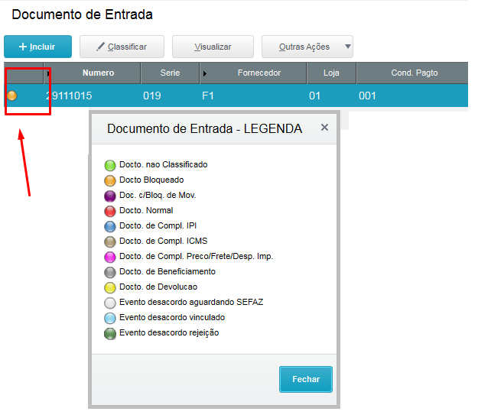Screen dimensions: 478x418
Task: Click the arrow before Fornecedor header
Action: 205,73
